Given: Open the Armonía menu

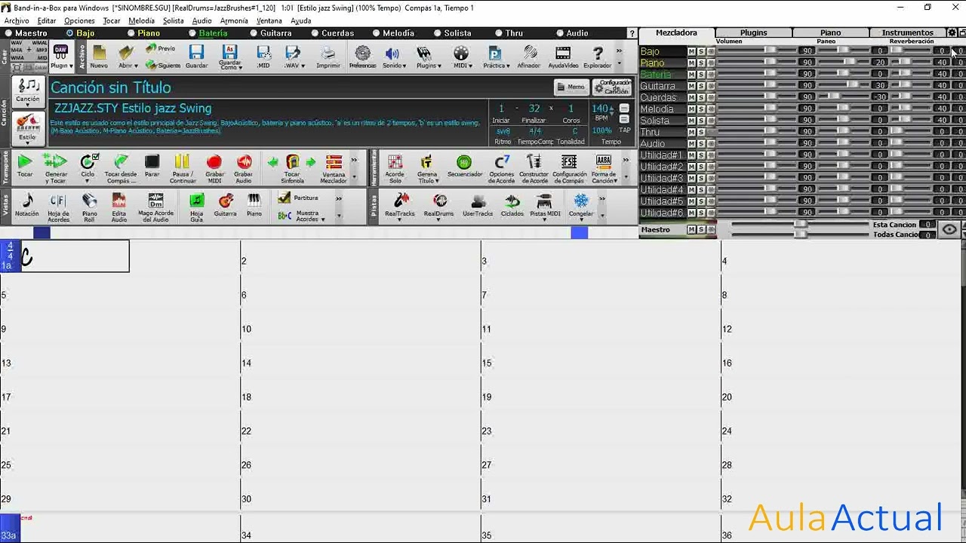Looking at the screenshot, I should (233, 20).
